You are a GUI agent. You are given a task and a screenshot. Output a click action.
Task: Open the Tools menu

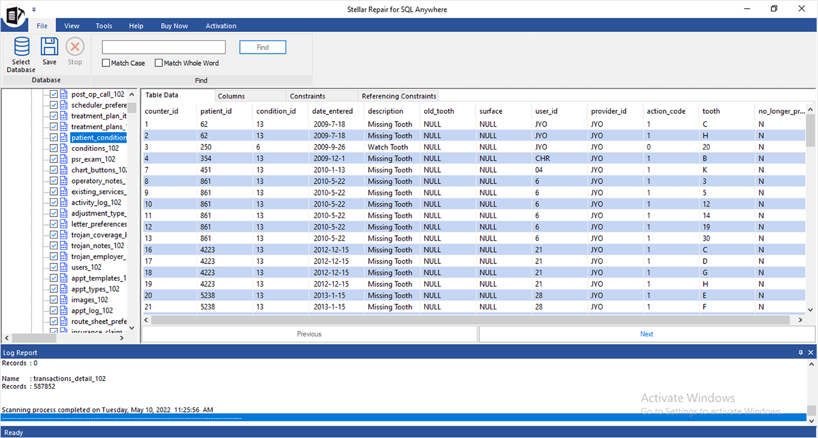click(x=104, y=26)
